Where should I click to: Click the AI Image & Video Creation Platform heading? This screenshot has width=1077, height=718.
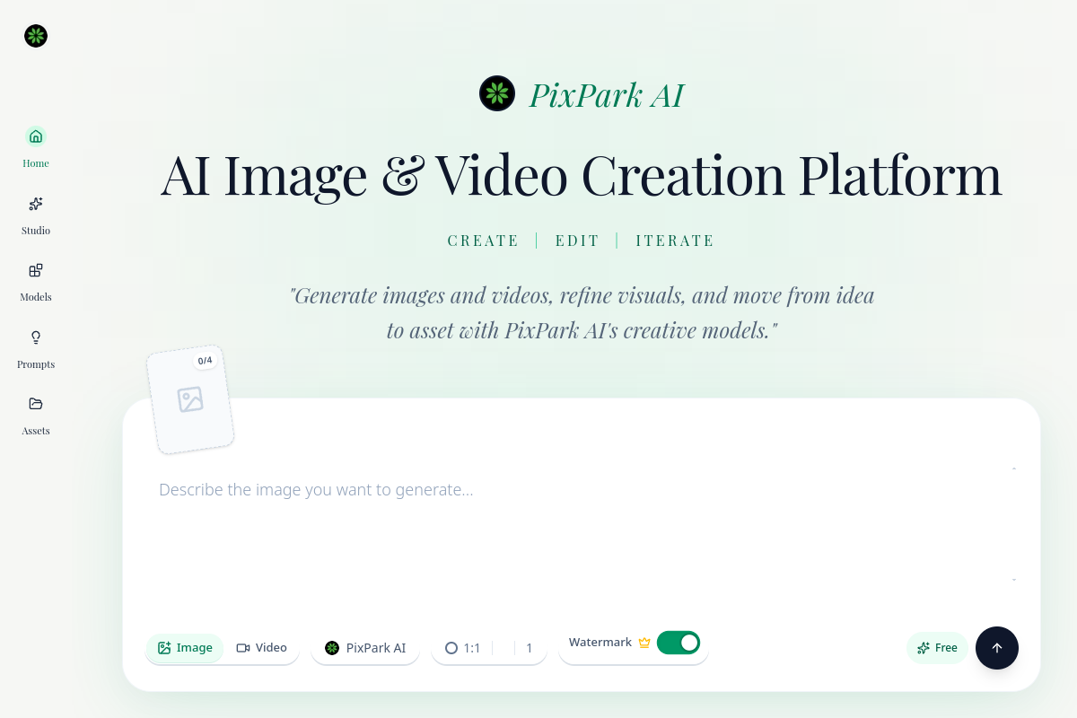[582, 175]
